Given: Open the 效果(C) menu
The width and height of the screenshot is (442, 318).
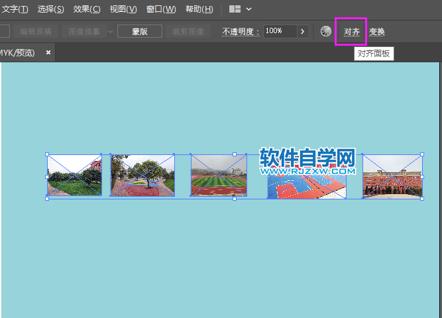Looking at the screenshot, I should [87, 9].
